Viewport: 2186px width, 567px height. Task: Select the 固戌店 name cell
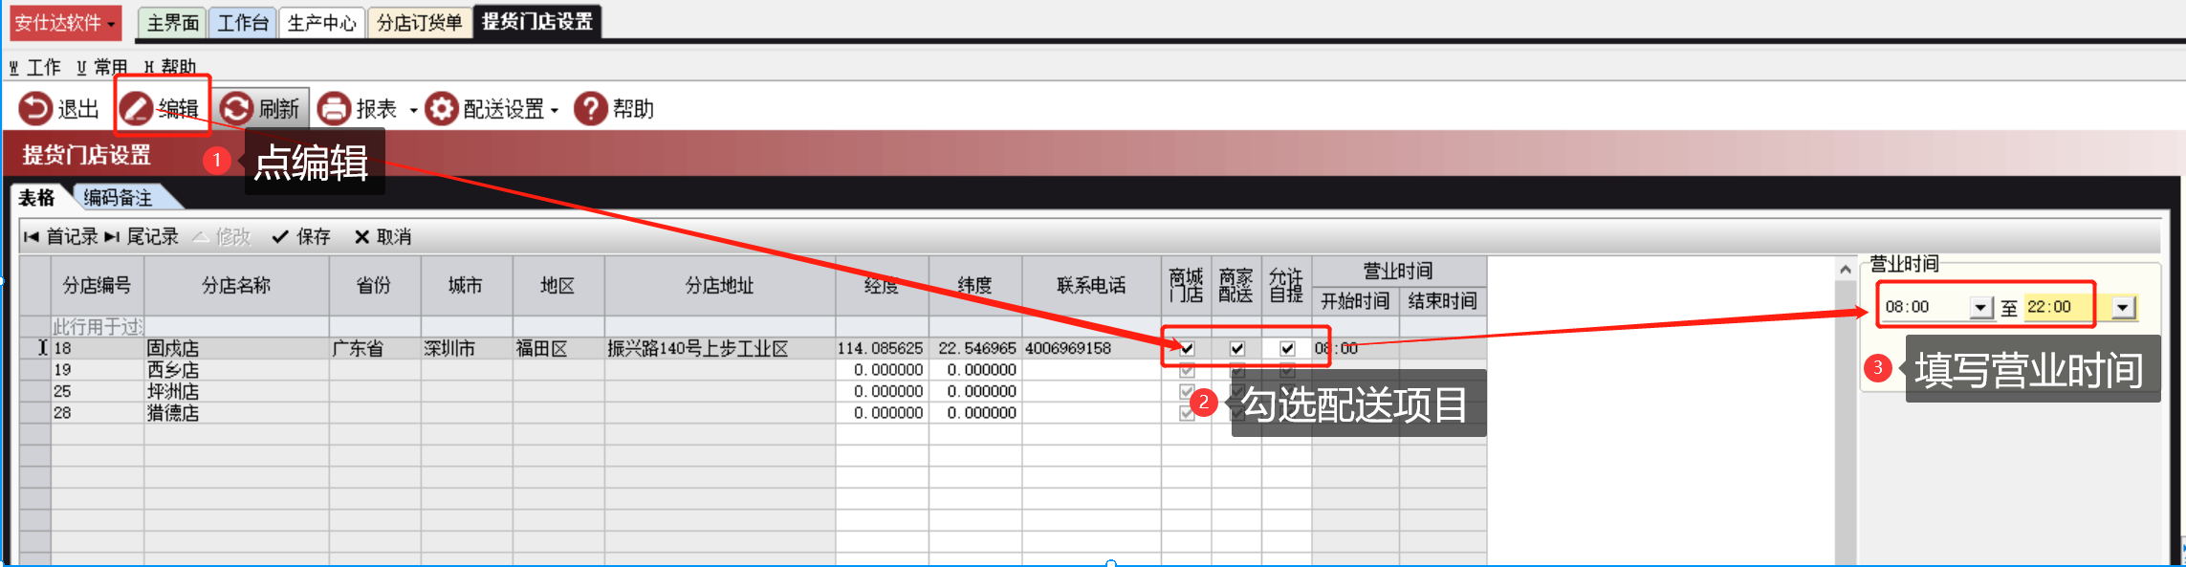click(x=236, y=349)
